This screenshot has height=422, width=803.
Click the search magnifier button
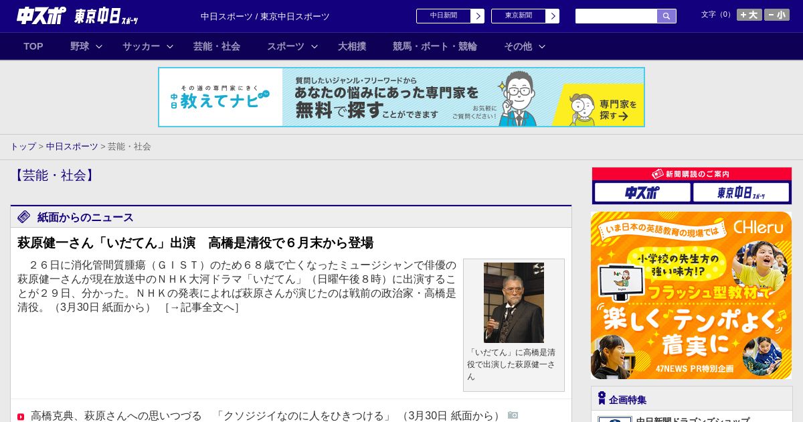coord(666,16)
